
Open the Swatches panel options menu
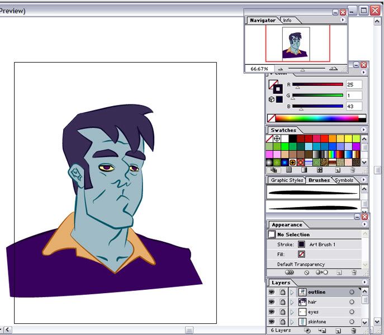tap(363, 130)
